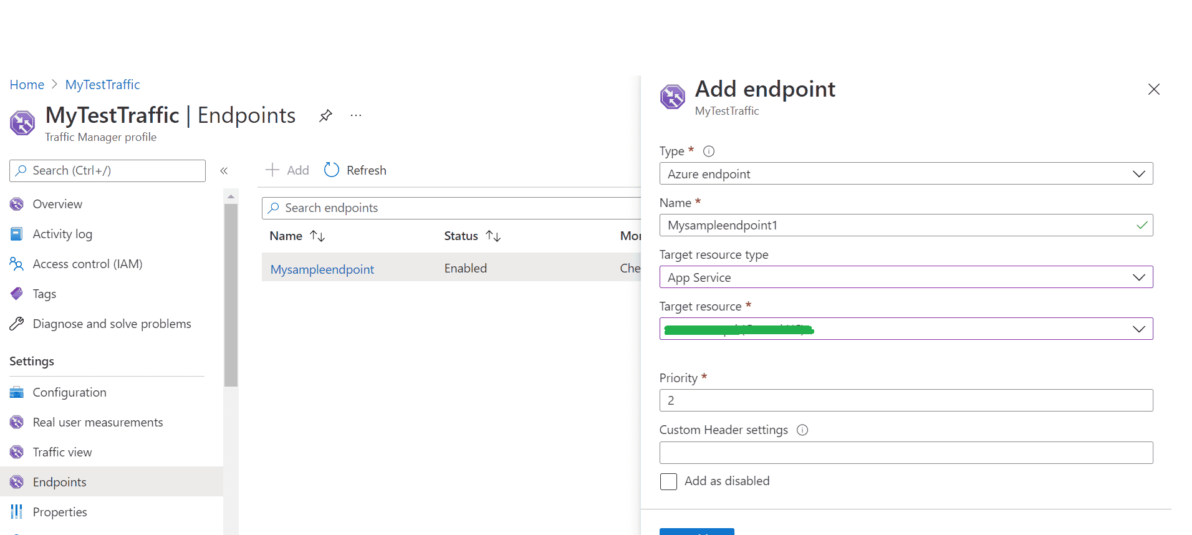Open Properties in the sidebar
The width and height of the screenshot is (1192, 535).
(60, 512)
